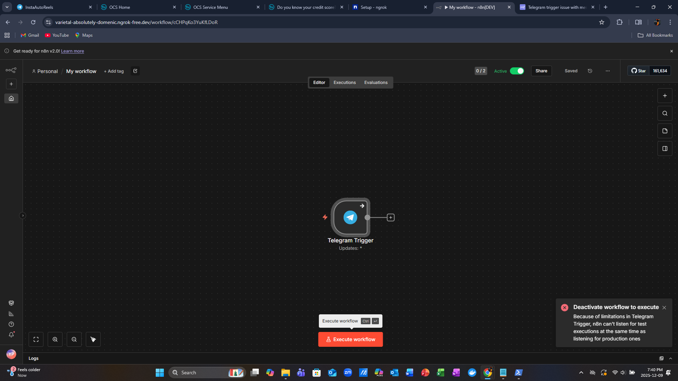Image resolution: width=678 pixels, height=381 pixels.
Task: Open Insights from the left sidebar
Action: (x=11, y=313)
